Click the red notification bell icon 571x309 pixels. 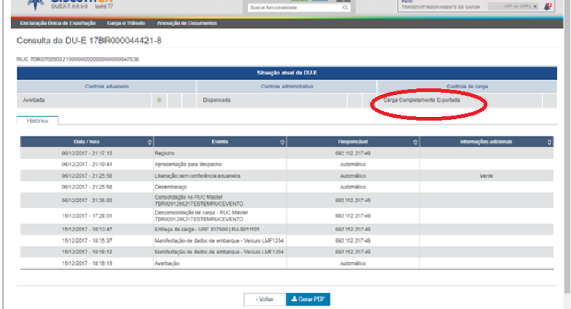[x=548, y=7]
